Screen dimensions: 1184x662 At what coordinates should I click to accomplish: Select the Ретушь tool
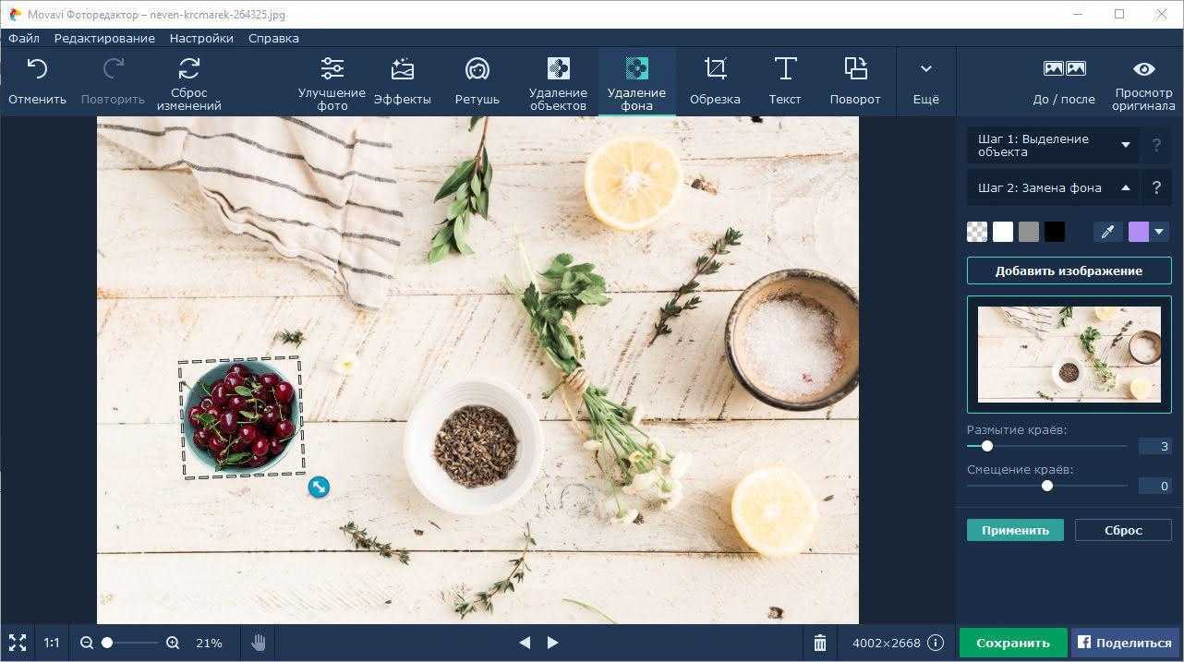[x=477, y=70]
